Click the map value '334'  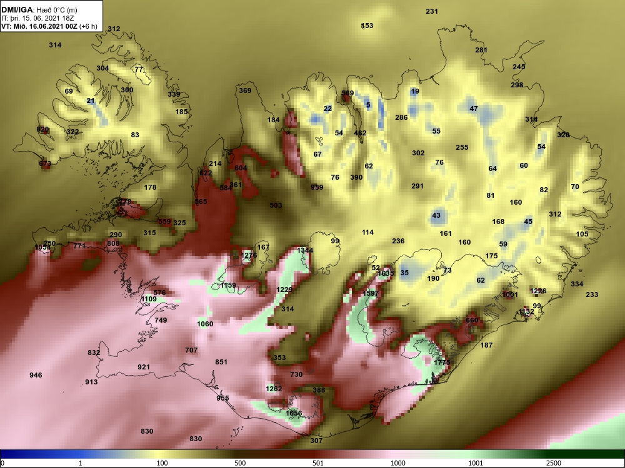pyautogui.click(x=577, y=284)
